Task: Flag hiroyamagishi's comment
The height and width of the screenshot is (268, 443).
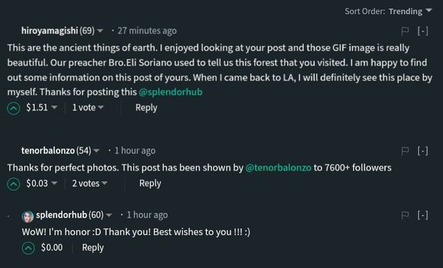Action: coord(405,30)
